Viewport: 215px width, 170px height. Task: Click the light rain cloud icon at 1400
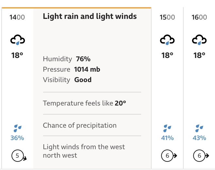tap(18, 40)
